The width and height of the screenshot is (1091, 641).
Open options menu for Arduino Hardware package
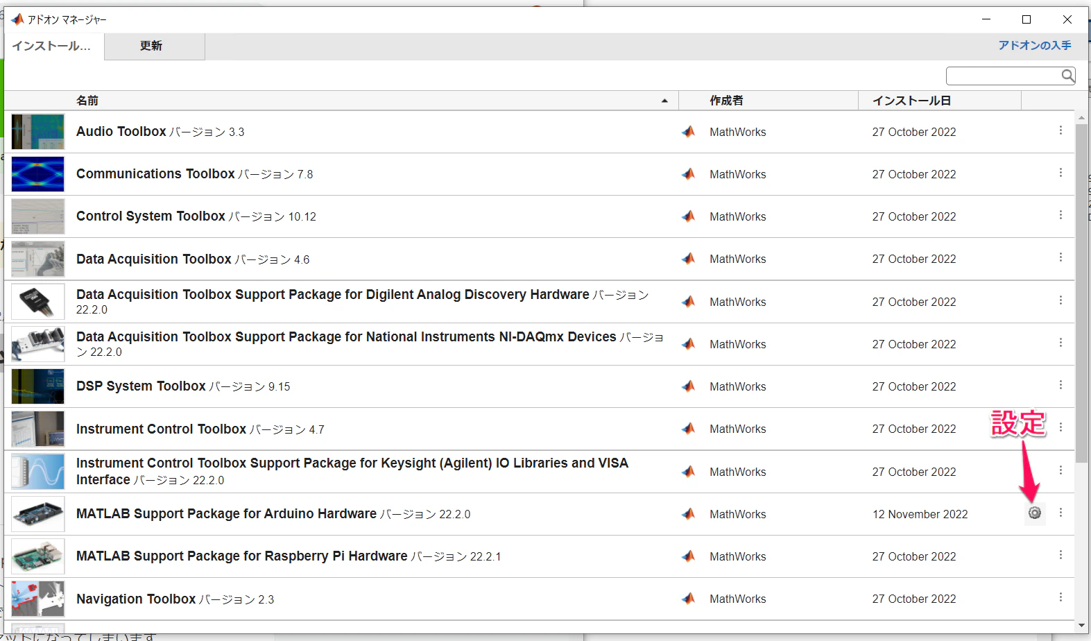1060,513
